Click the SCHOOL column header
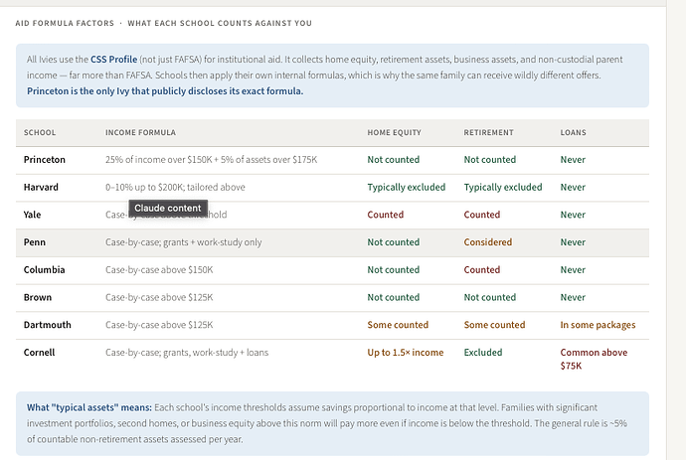The height and width of the screenshot is (460, 686). click(40, 132)
